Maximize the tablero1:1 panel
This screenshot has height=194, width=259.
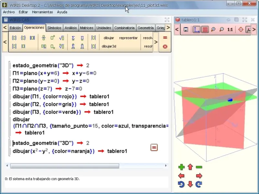pos(245,20)
